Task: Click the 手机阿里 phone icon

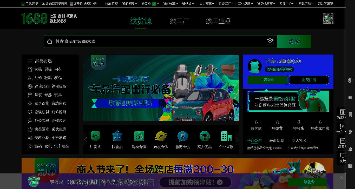Action: click(x=23, y=4)
